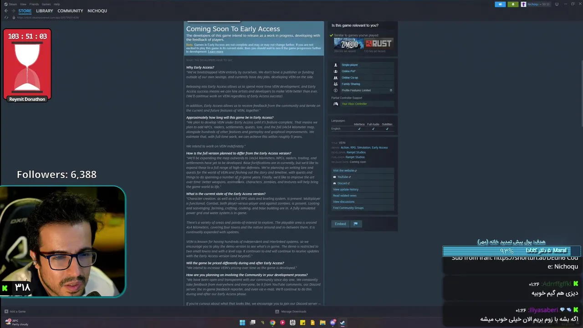Open the NICHOQU profile tab
The width and height of the screenshot is (583, 328).
pyautogui.click(x=97, y=10)
